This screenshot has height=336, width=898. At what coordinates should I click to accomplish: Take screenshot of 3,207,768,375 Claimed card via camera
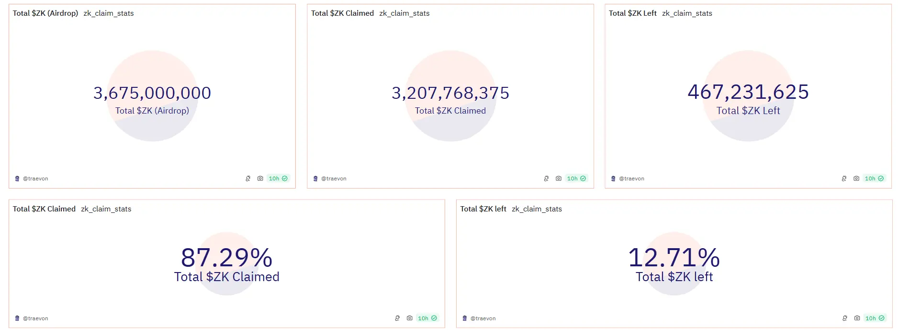point(559,178)
